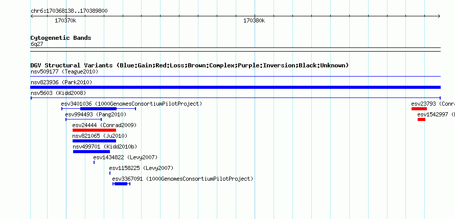Select the blue nsv499701 gain bar

(x=92, y=152)
